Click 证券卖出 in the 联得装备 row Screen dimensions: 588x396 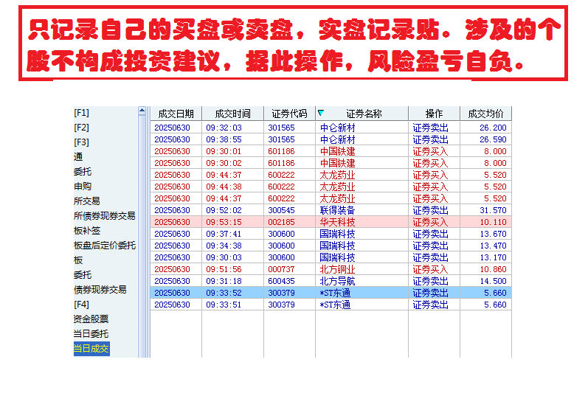pyautogui.click(x=430, y=210)
